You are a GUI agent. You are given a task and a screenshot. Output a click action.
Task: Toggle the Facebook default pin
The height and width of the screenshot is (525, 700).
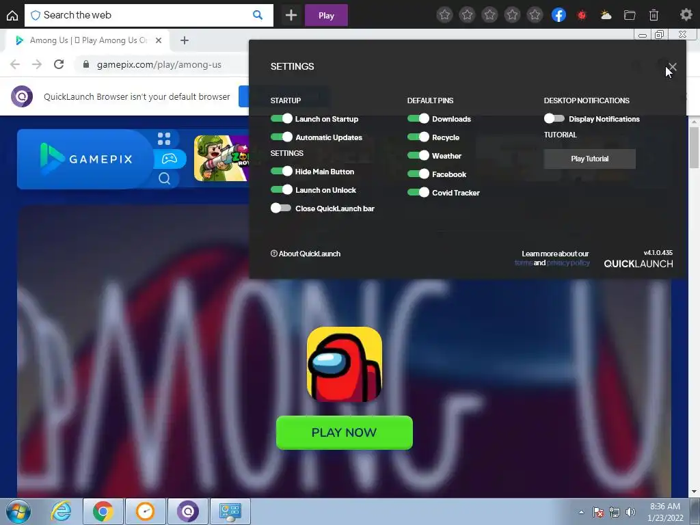click(x=418, y=174)
